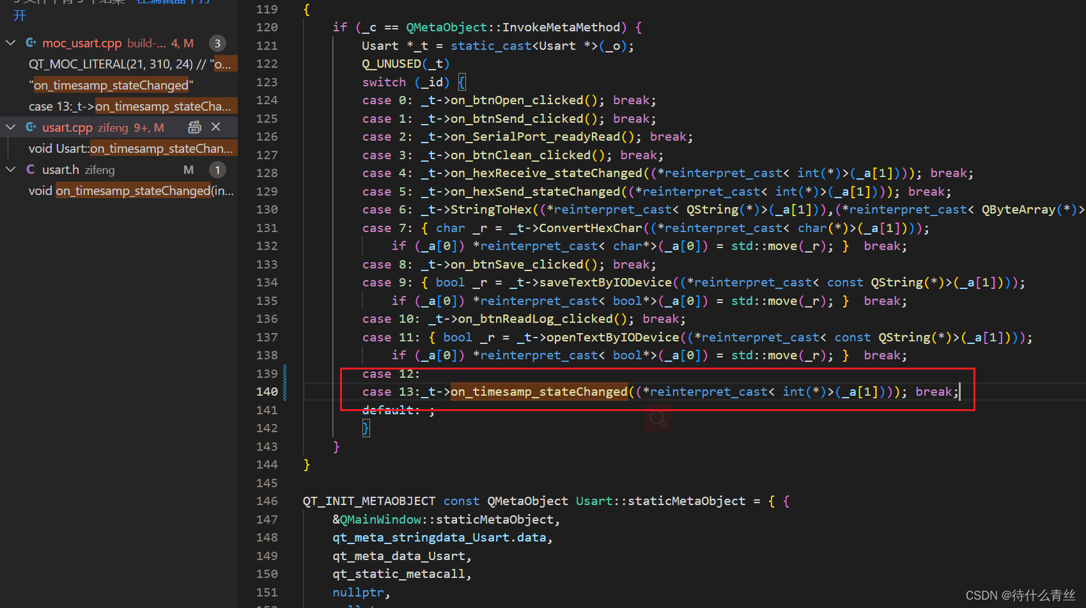Click the C++ file icon beside moc_usart.cpp
The image size is (1086, 608).
click(31, 43)
